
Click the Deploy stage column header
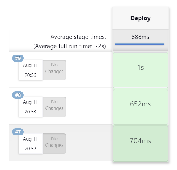[140, 18]
